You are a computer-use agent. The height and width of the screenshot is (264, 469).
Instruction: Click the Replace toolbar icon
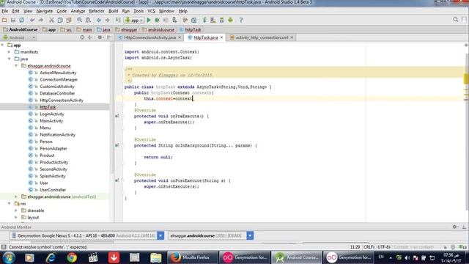[88, 20]
